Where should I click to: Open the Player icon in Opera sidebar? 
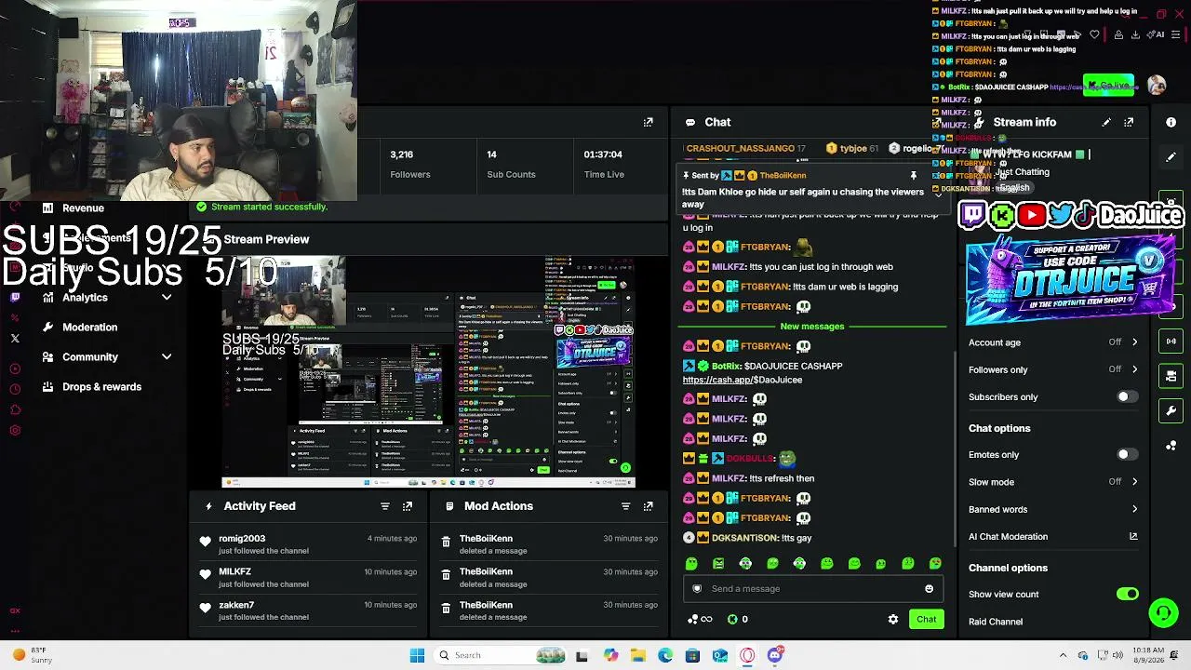[x=15, y=368]
